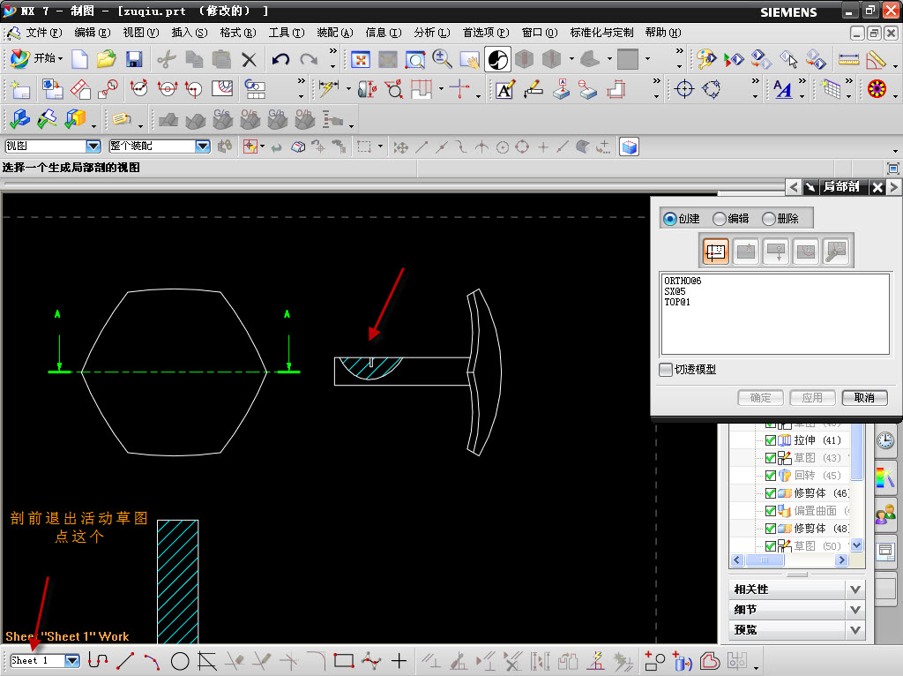Expand the 相关性 panel section
The image size is (903, 676).
pos(854,589)
